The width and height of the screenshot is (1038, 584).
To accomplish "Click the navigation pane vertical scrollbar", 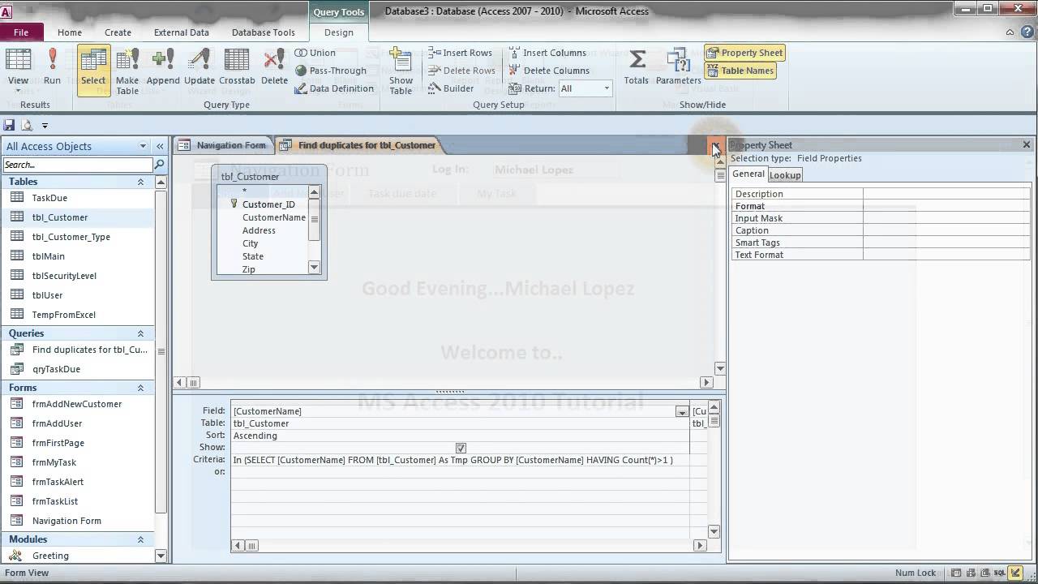I will point(161,369).
